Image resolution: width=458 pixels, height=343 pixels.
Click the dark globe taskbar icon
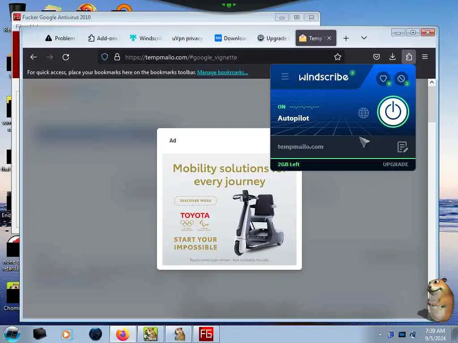pos(96,334)
